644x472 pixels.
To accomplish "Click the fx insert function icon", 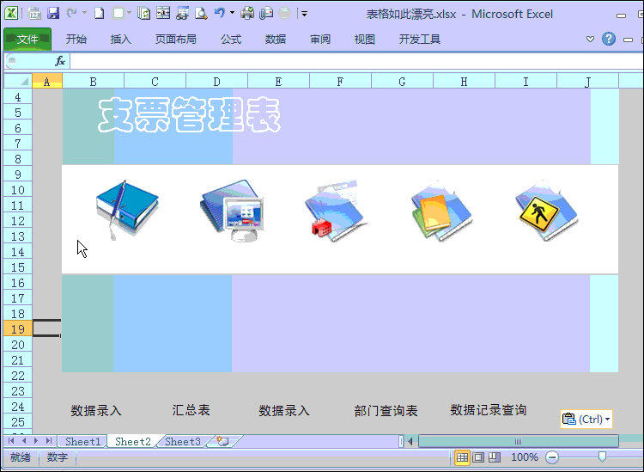I will (x=60, y=61).
